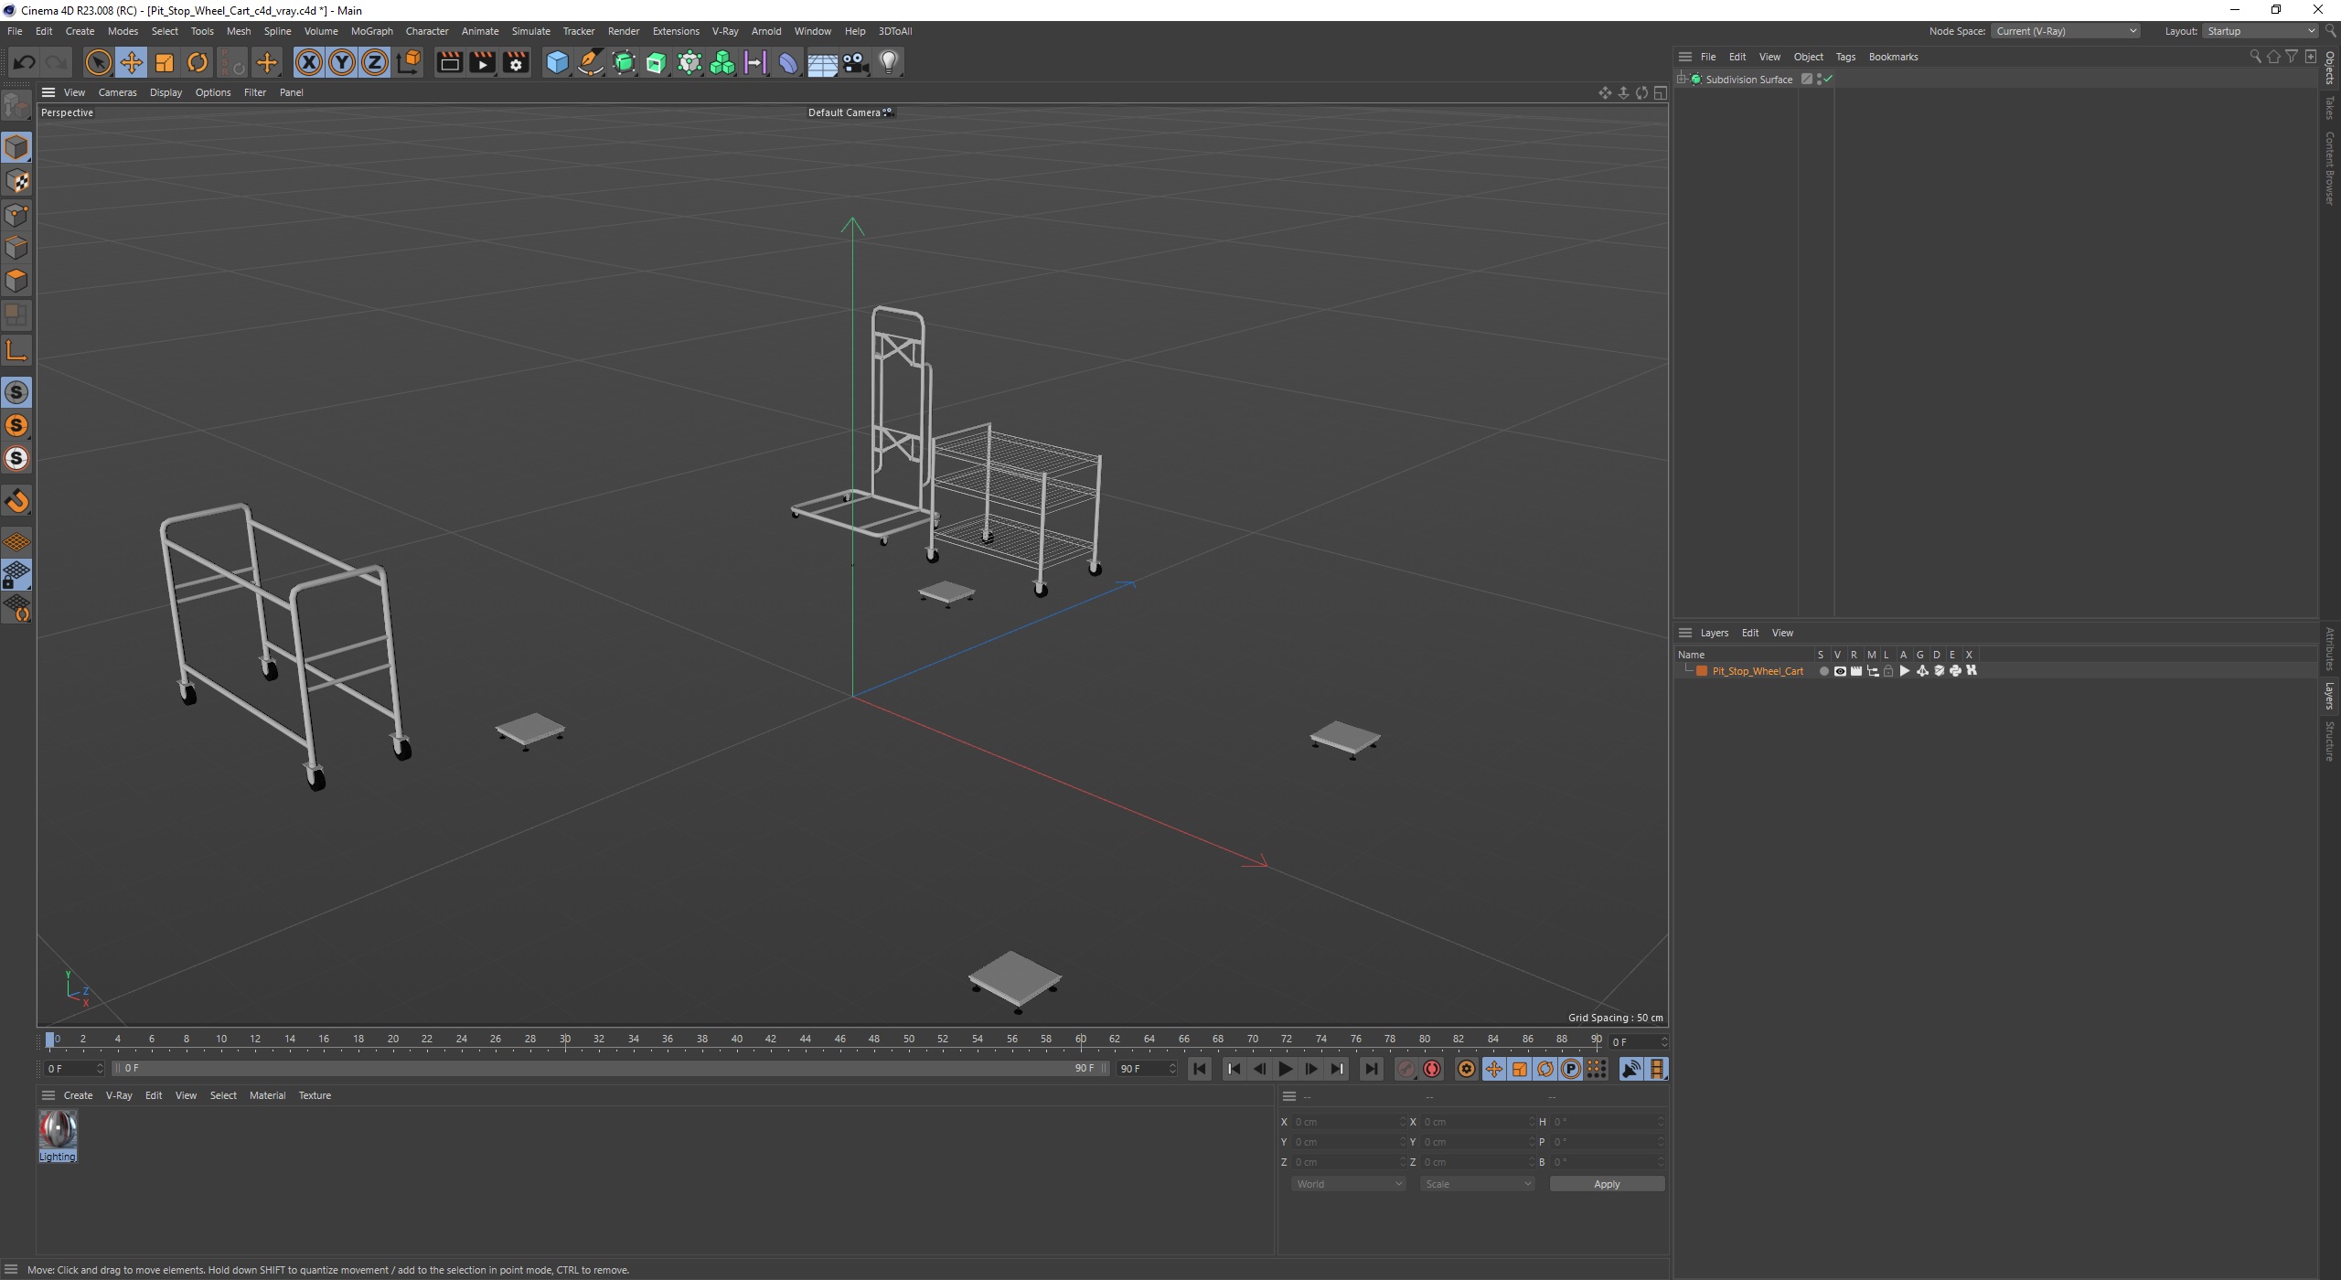This screenshot has height=1280, width=2341.
Task: Toggle Z axis lock
Action: 375,62
